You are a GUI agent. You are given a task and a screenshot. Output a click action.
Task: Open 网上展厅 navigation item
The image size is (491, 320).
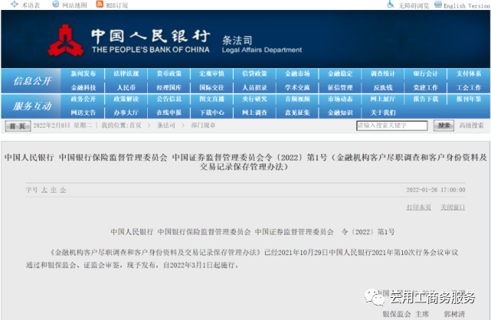[x=383, y=100]
